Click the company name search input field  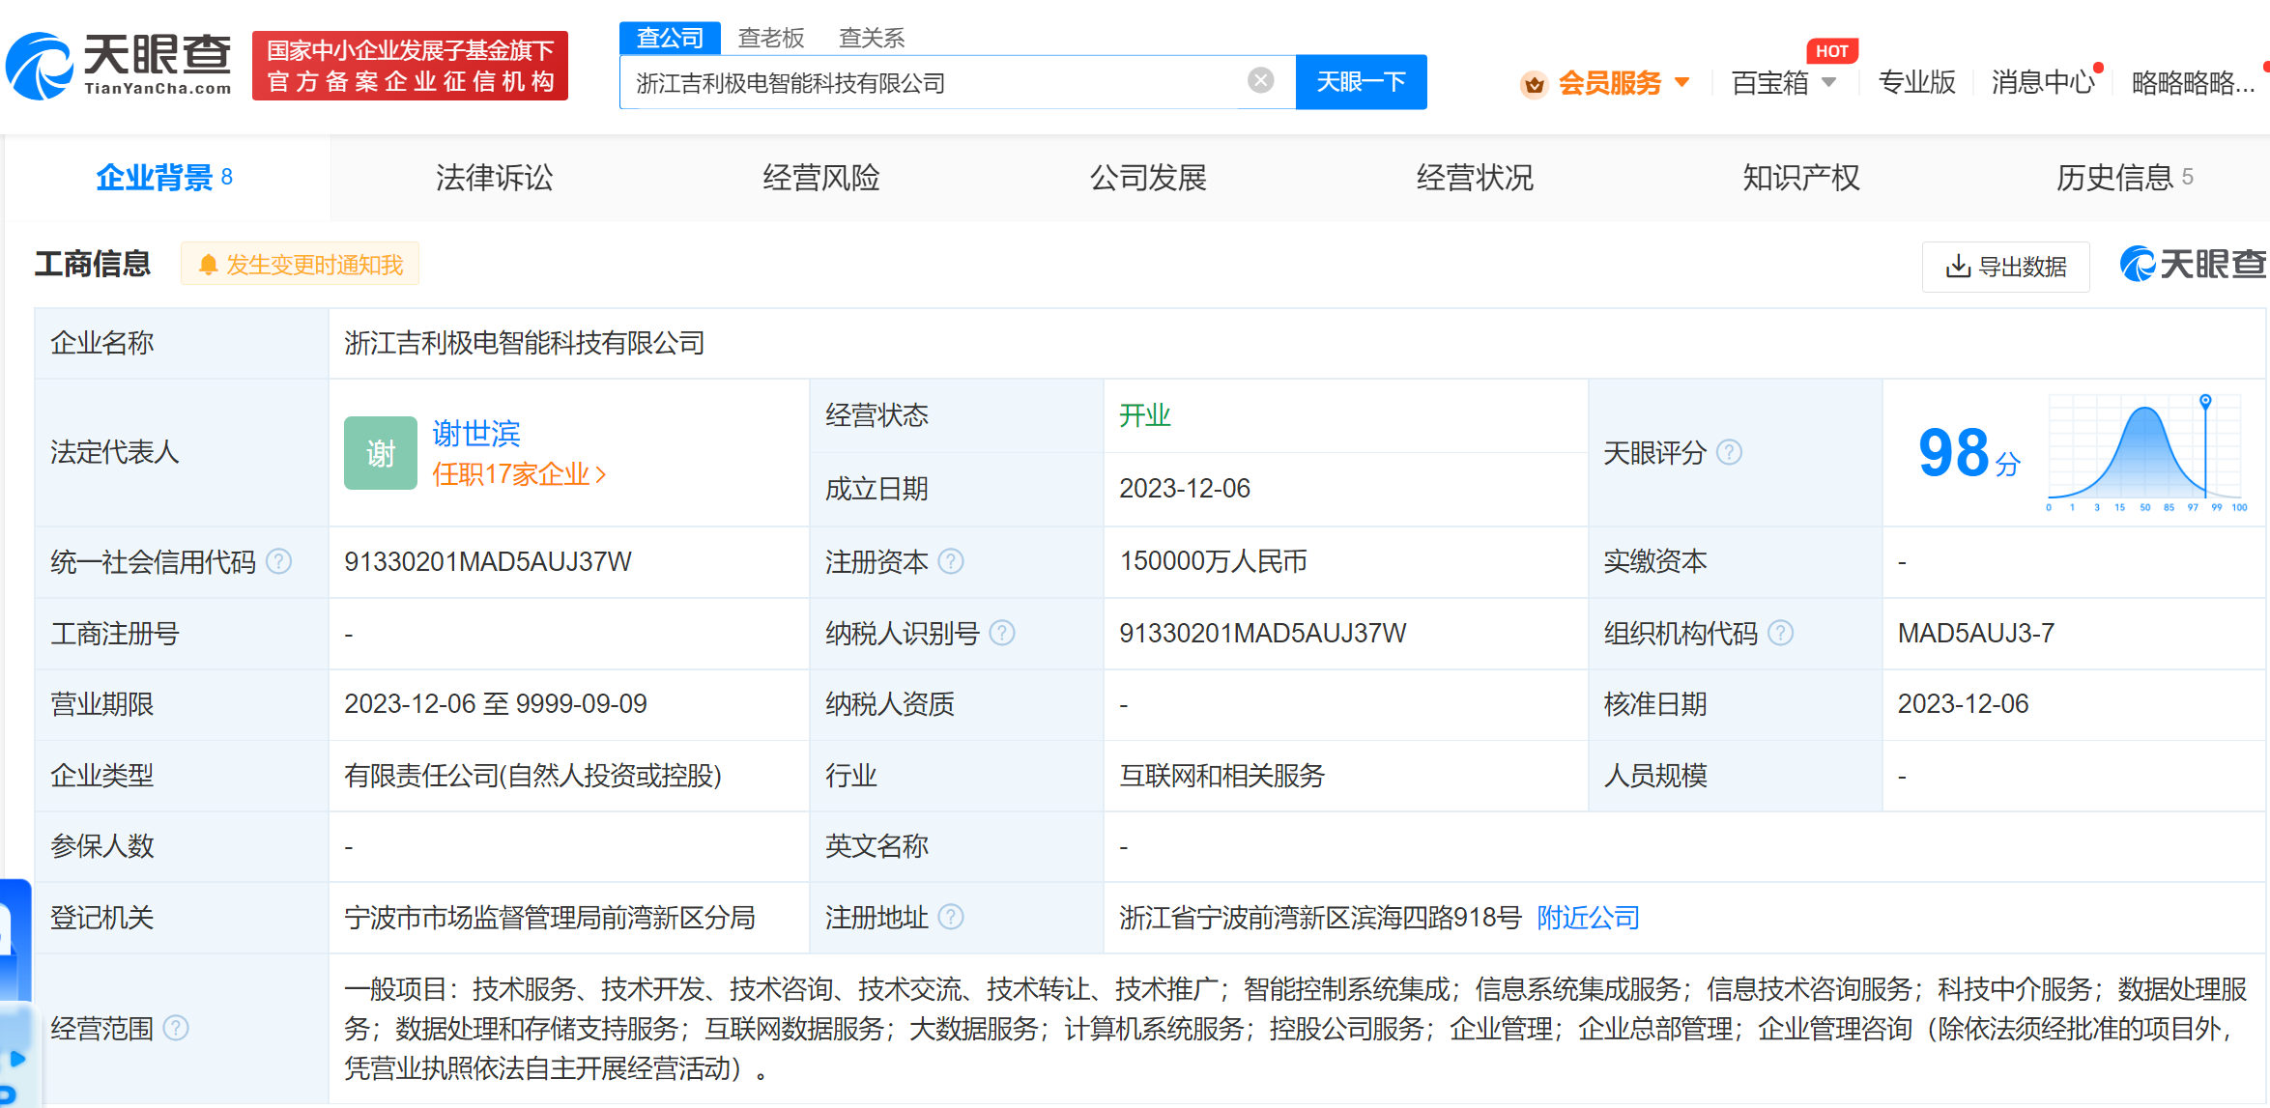coord(933,82)
